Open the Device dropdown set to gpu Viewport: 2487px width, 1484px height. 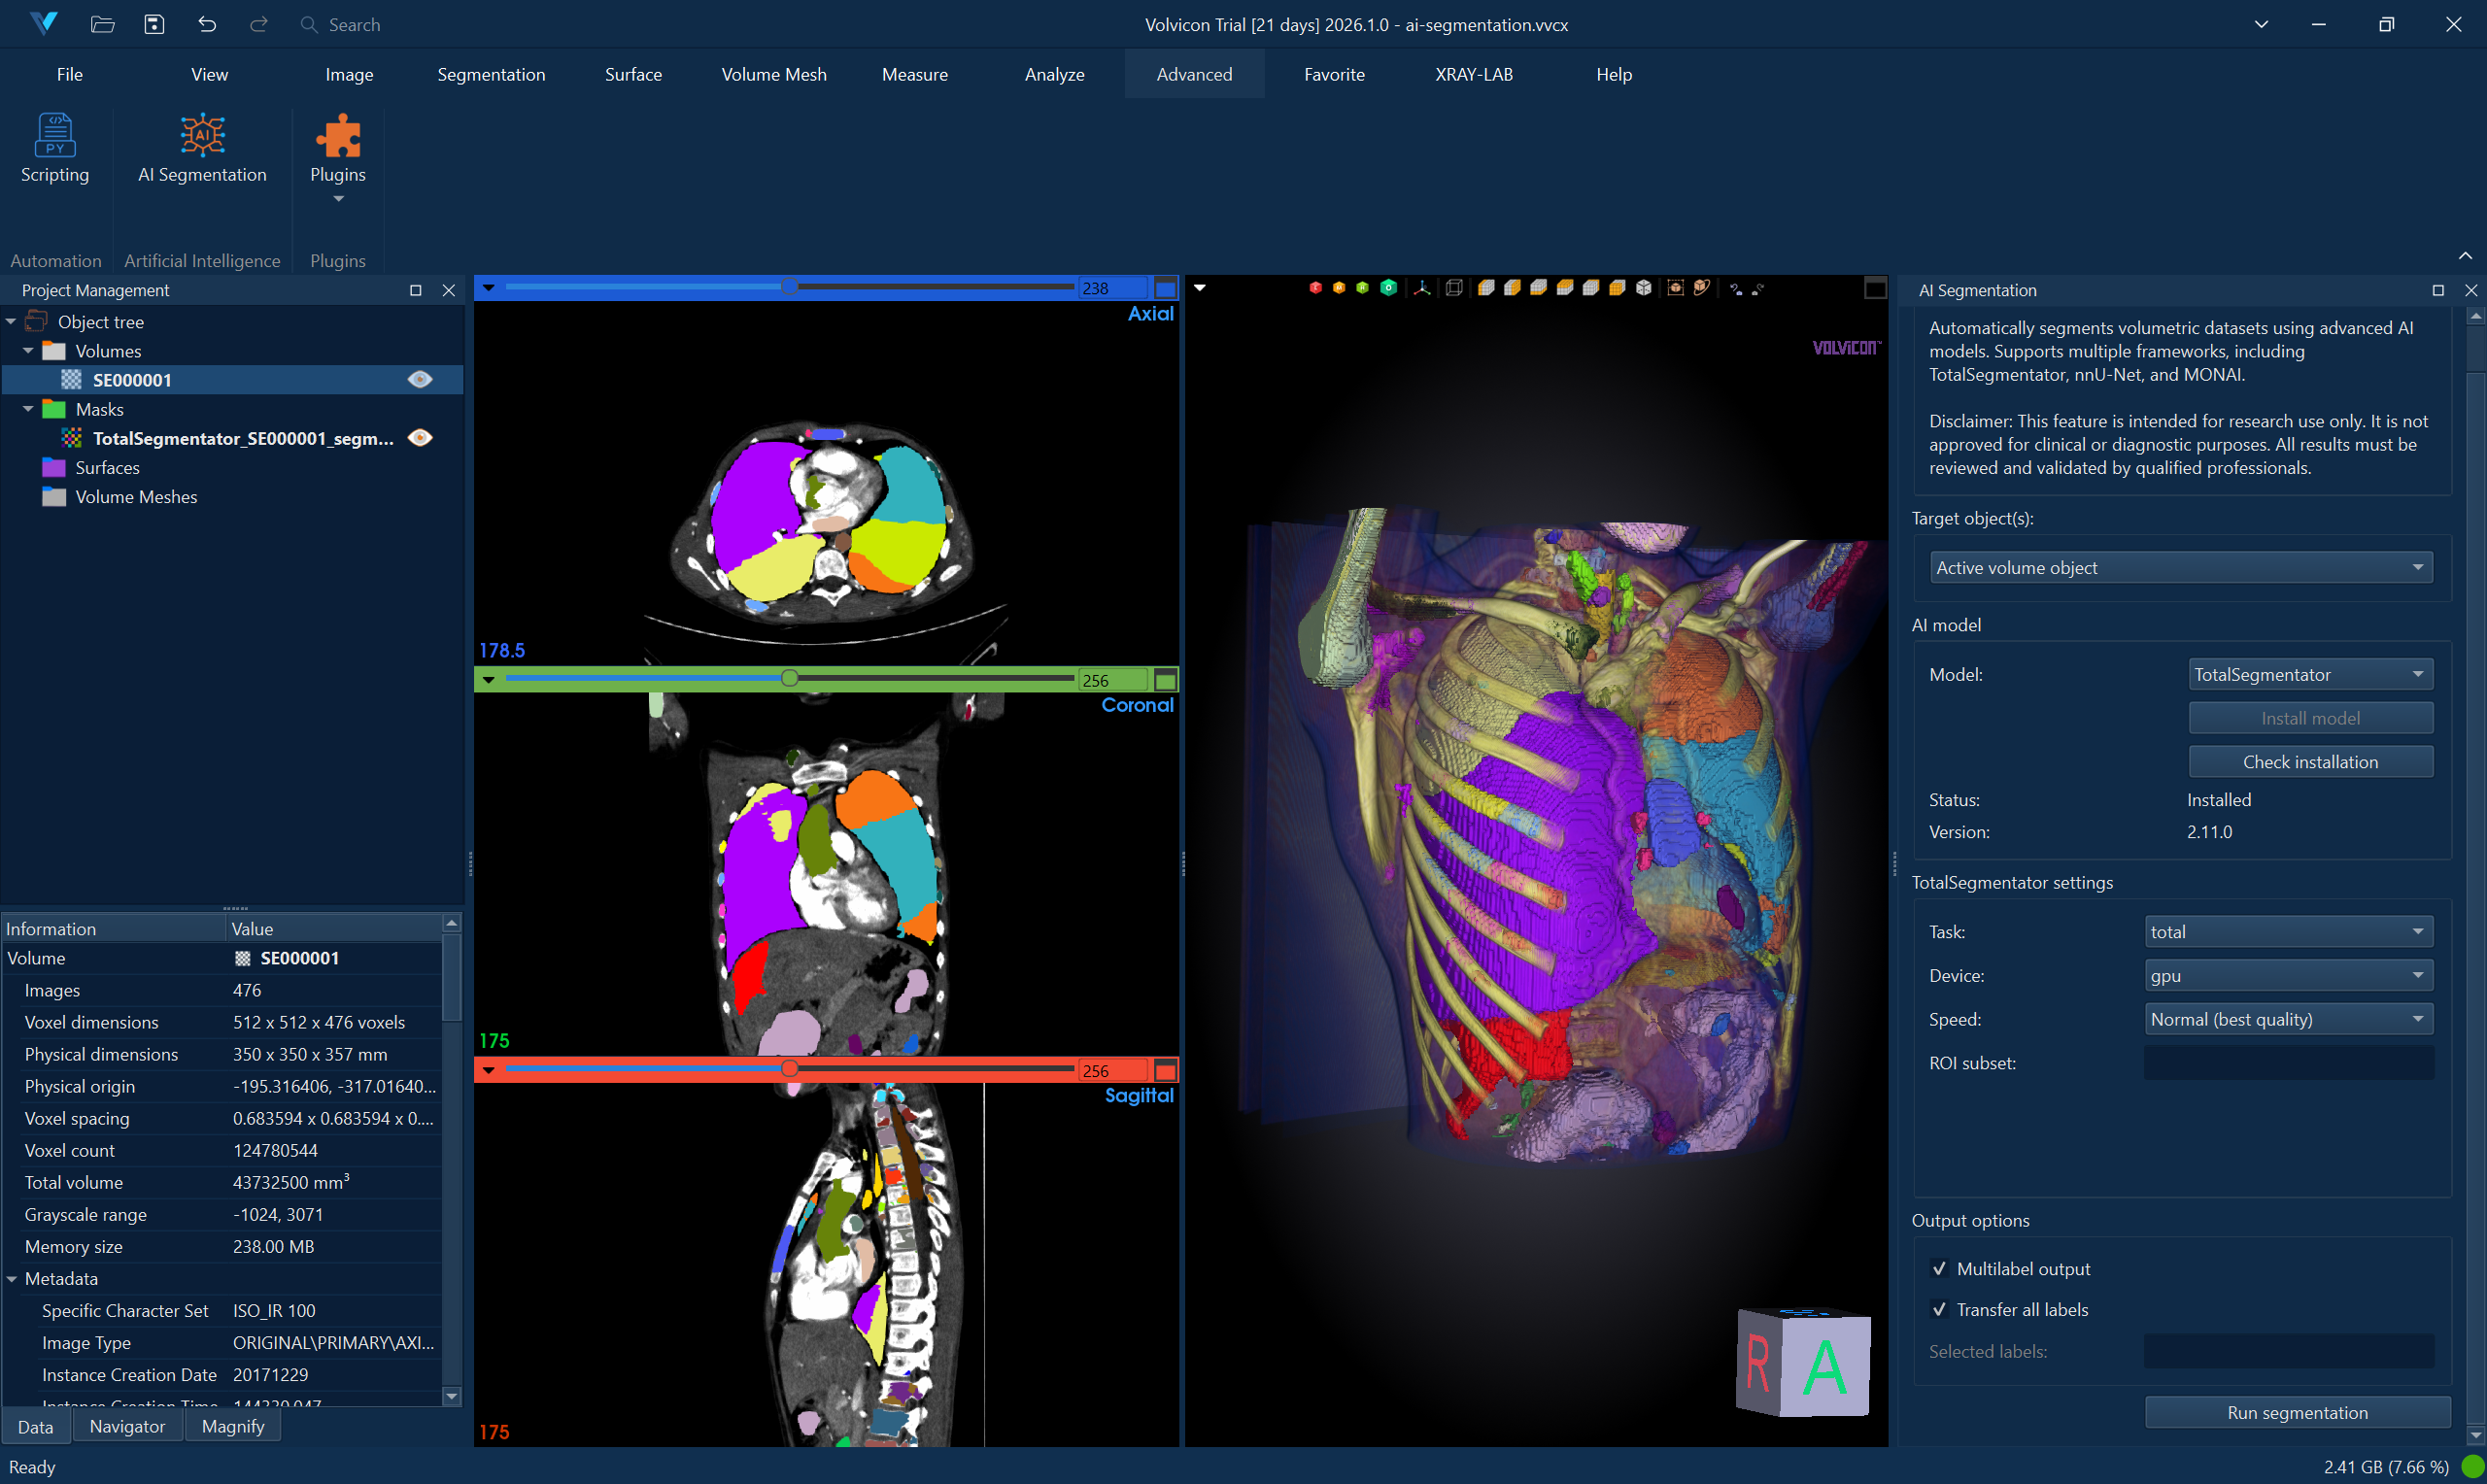pos(2289,975)
